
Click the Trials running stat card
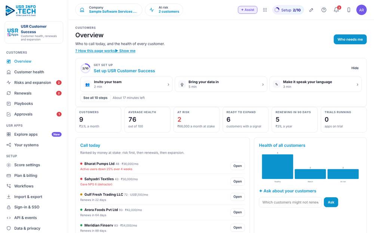pos(343,120)
